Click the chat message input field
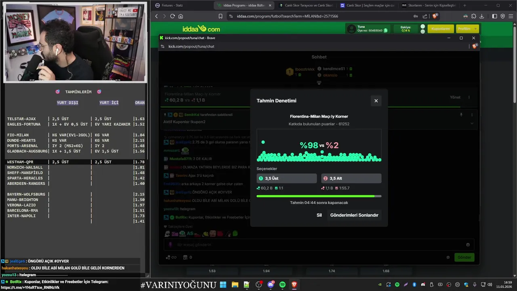This screenshot has width=517, height=291. [x=319, y=245]
